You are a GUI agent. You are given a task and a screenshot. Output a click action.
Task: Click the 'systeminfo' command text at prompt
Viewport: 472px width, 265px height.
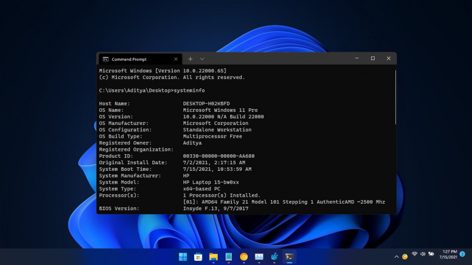point(189,91)
